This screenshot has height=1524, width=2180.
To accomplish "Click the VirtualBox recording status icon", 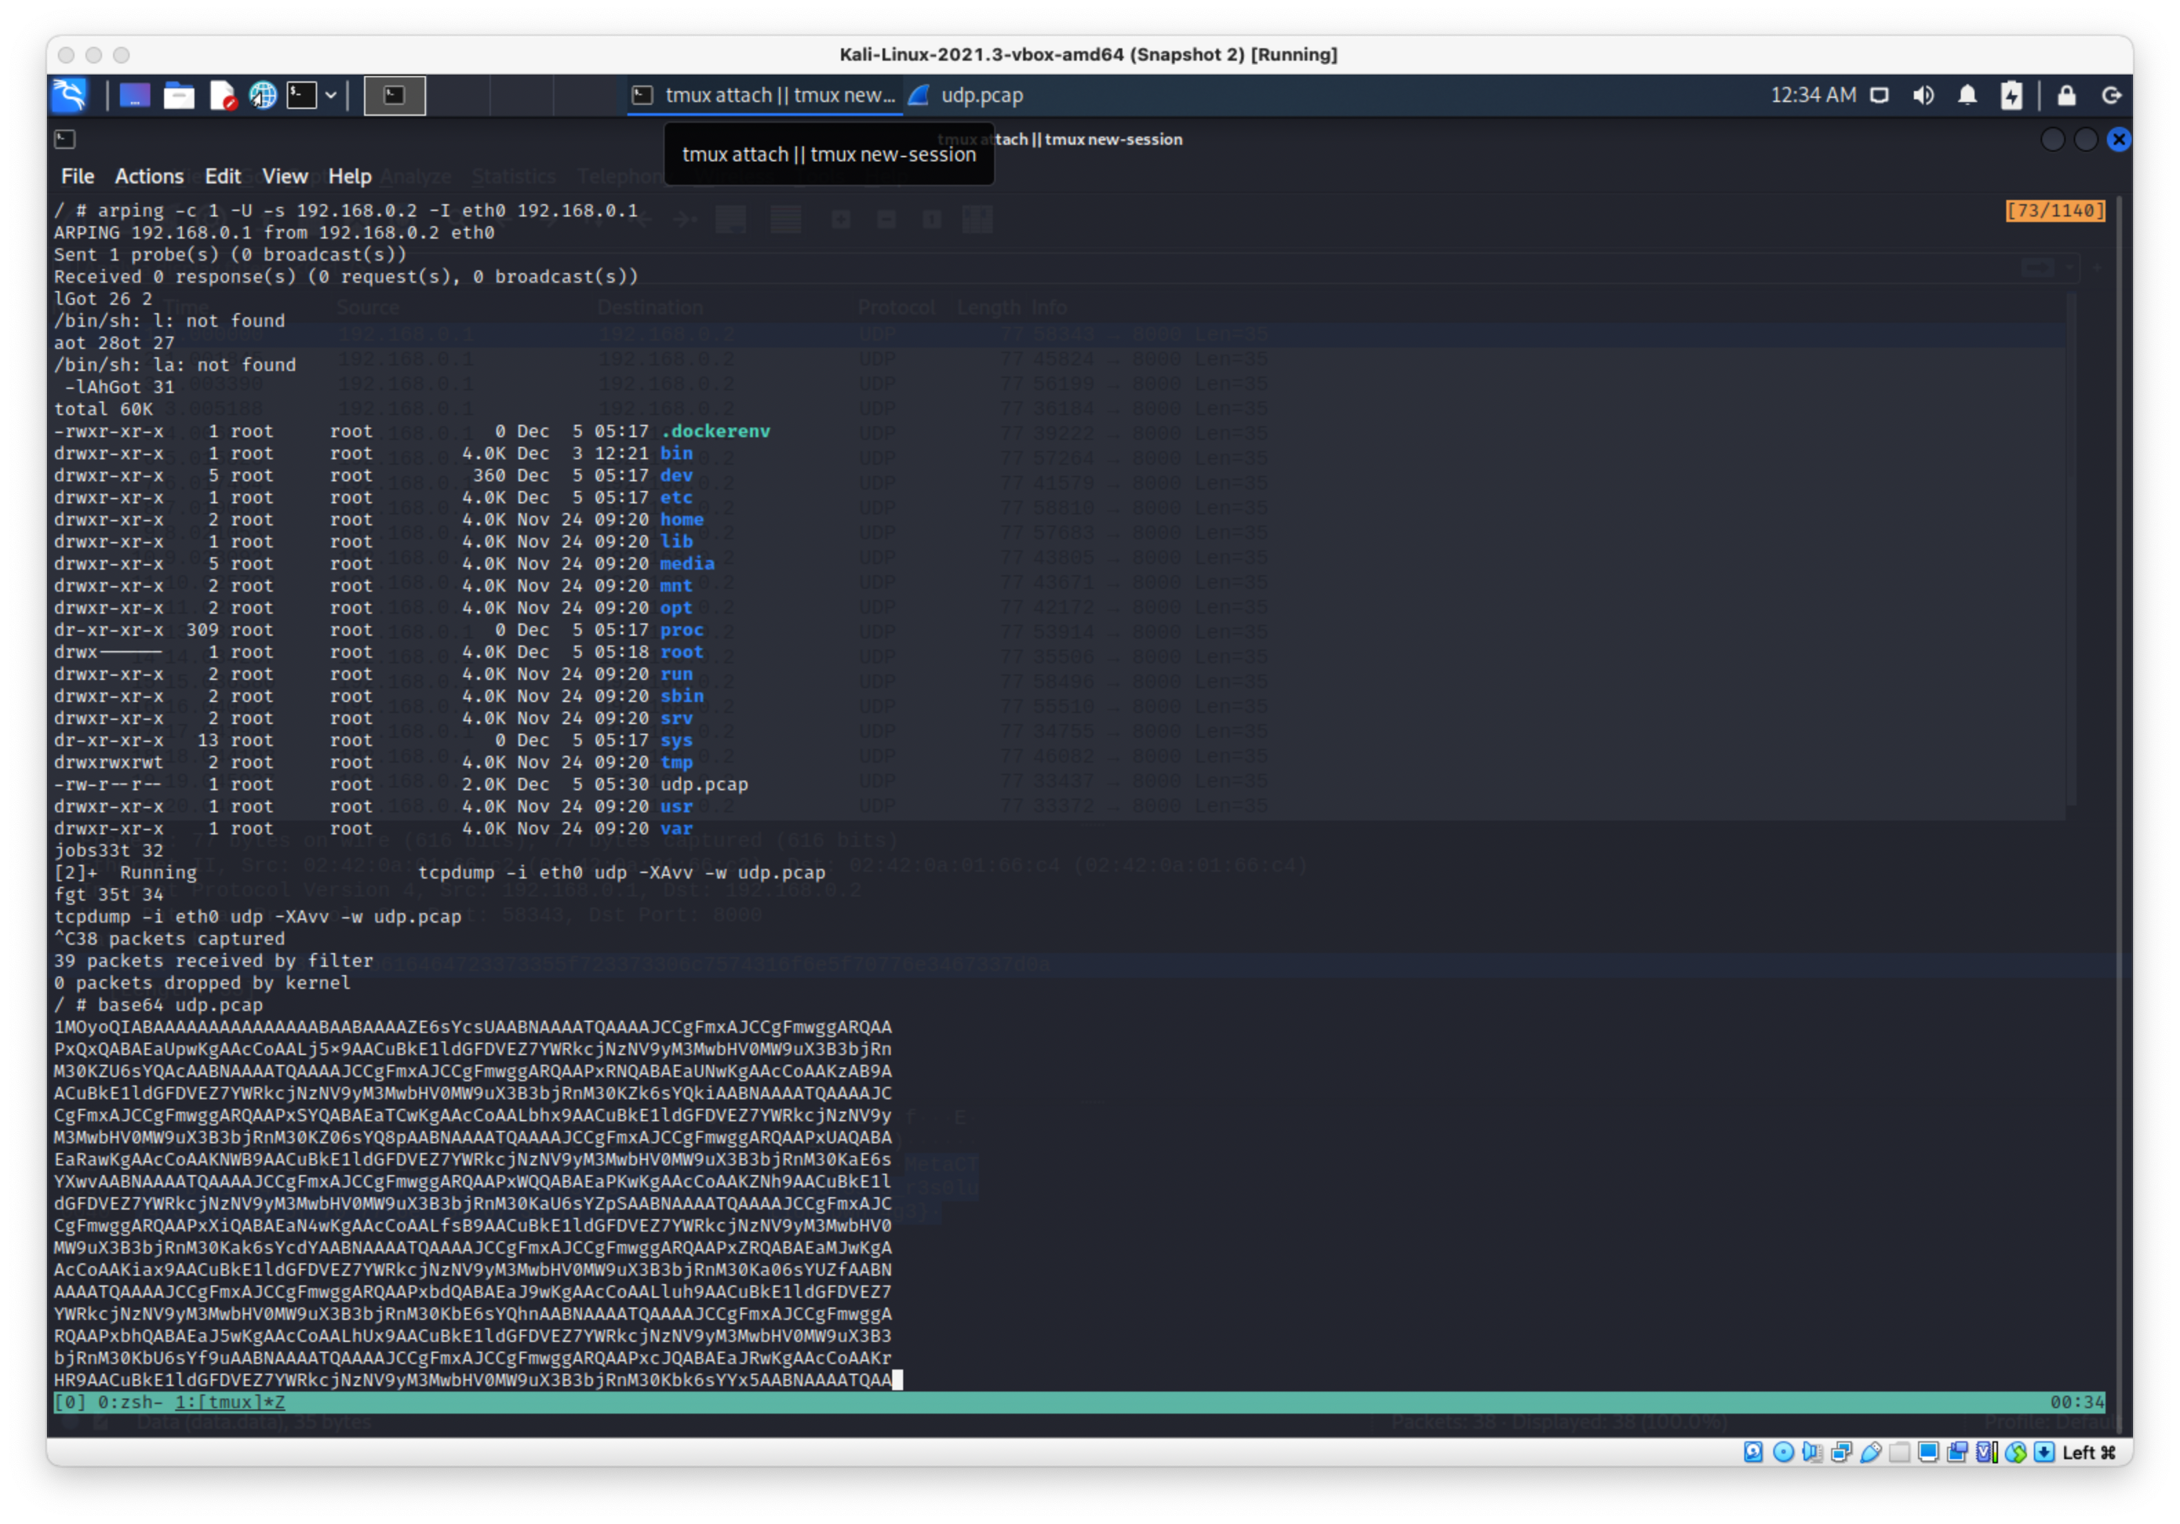I will pyautogui.click(x=1957, y=1452).
